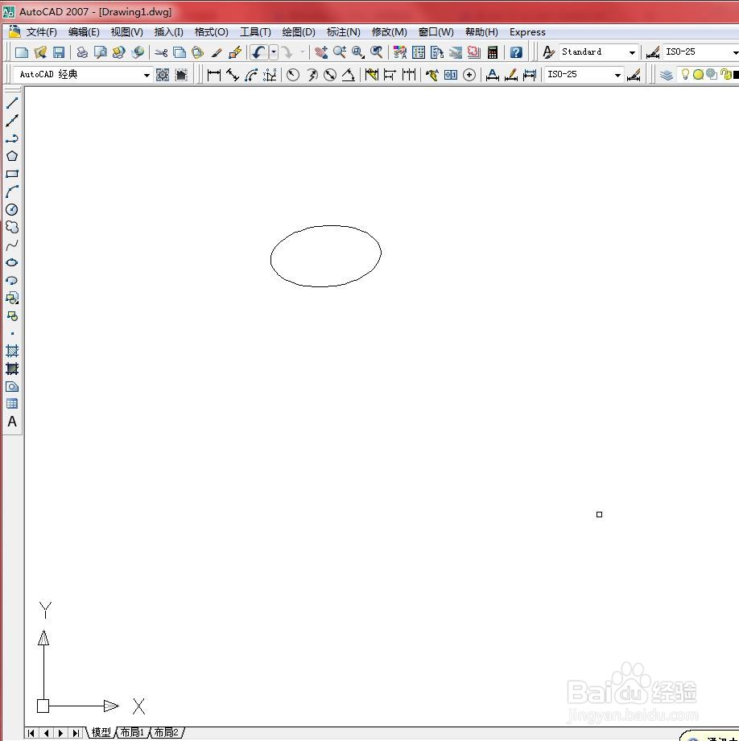Select the Point tool
The width and height of the screenshot is (739, 741).
point(12,333)
